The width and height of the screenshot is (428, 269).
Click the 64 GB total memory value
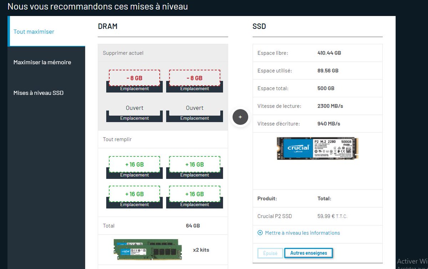coord(193,226)
